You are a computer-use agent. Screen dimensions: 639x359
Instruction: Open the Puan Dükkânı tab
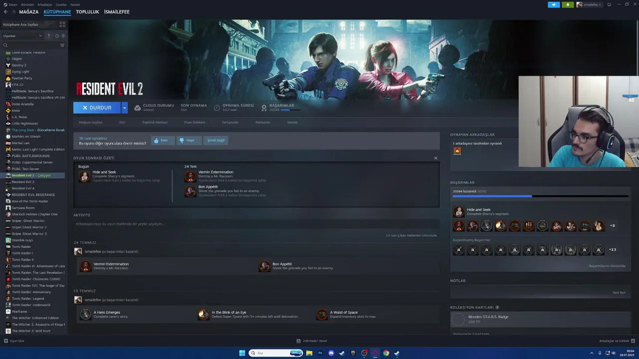pos(195,122)
